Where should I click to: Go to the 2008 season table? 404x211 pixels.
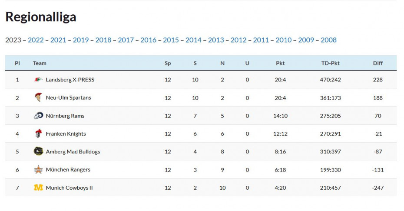coord(328,40)
